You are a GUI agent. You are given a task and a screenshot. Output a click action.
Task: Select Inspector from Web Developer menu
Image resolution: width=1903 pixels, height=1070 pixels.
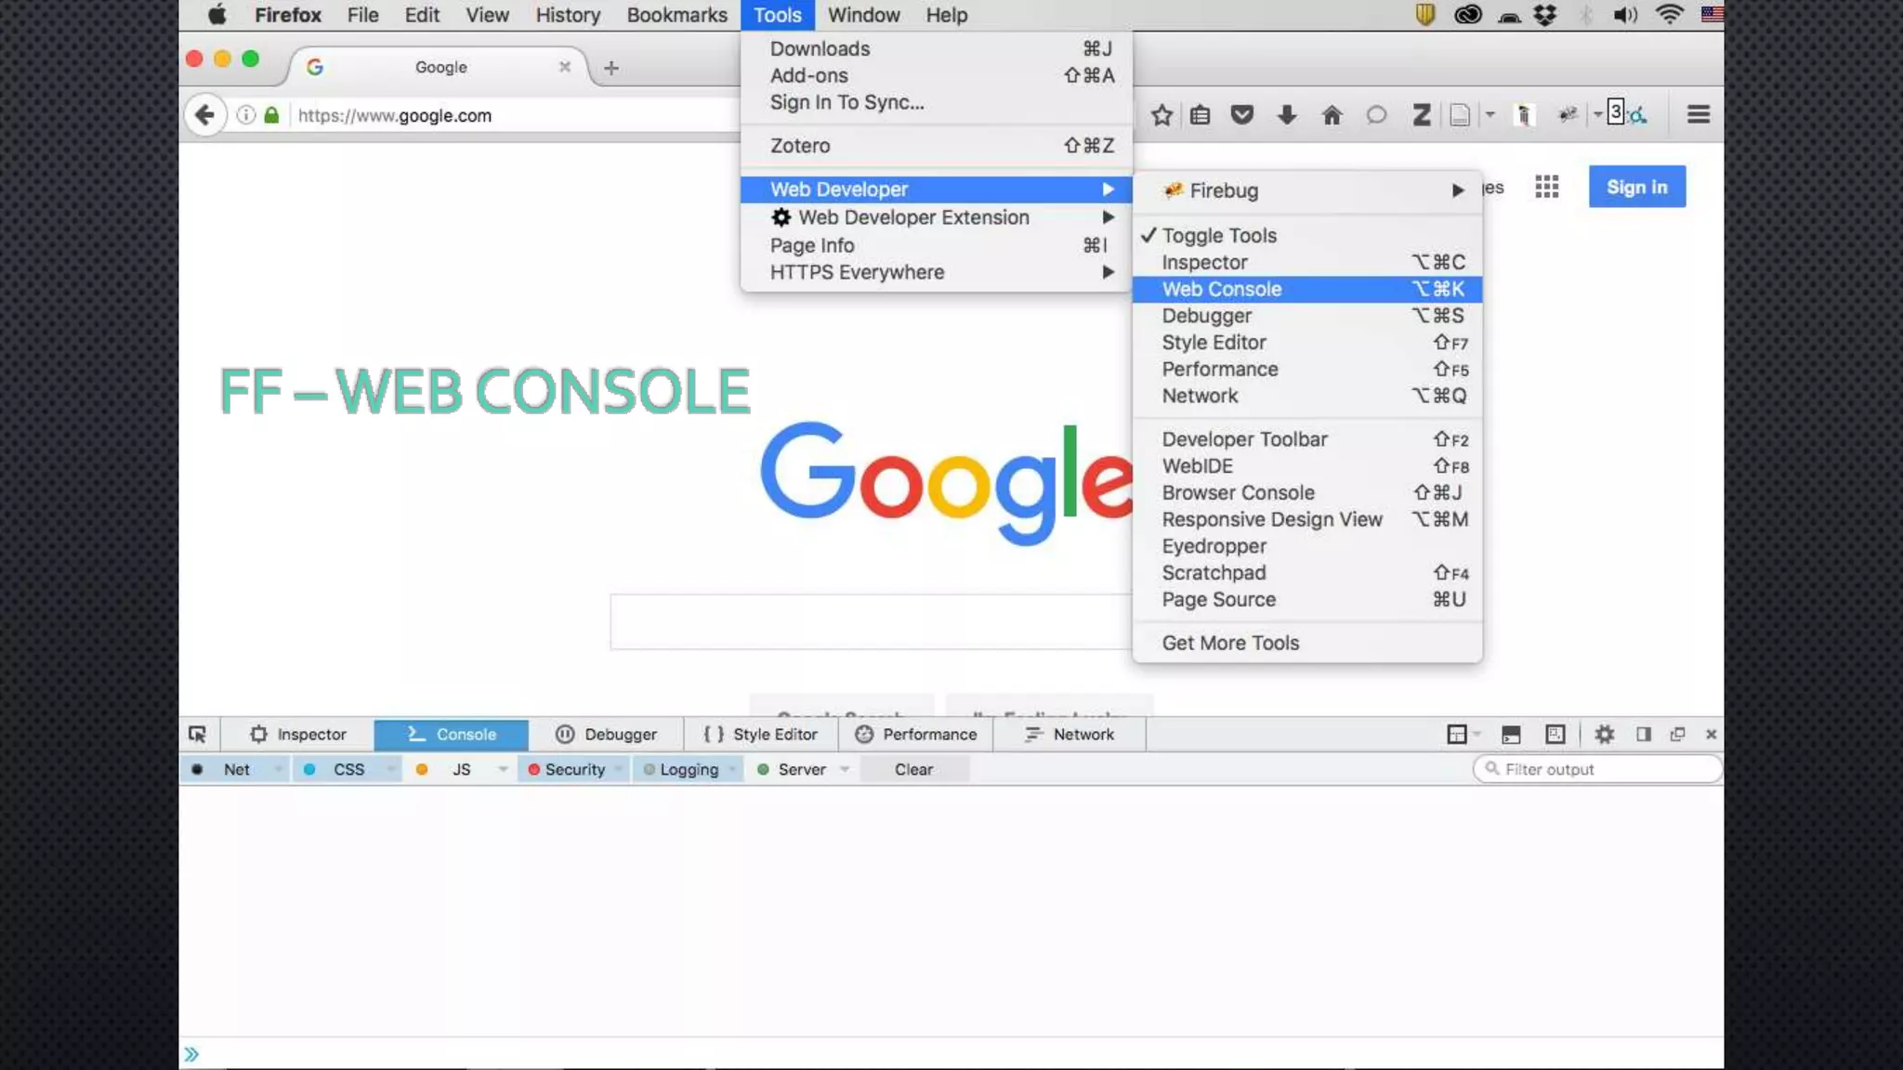pos(1306,262)
